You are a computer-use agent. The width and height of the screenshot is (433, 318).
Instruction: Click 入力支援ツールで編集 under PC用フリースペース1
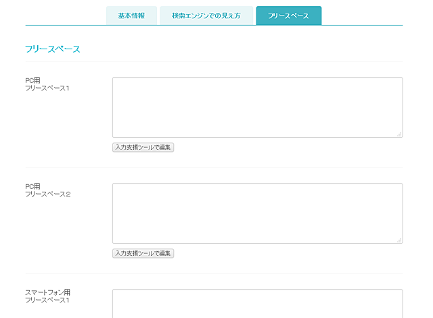143,147
